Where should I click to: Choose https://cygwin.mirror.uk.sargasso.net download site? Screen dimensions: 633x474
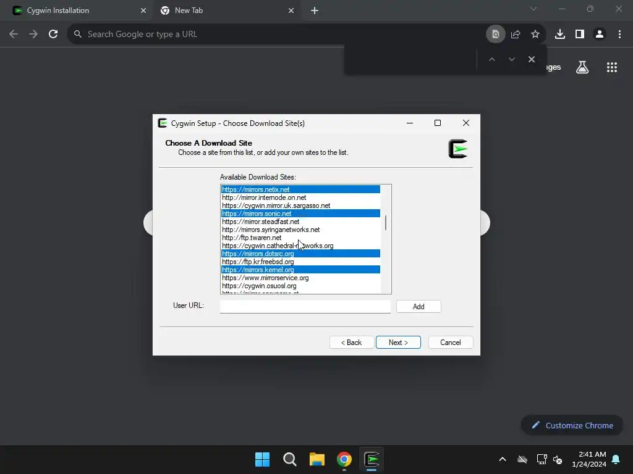pos(300,206)
